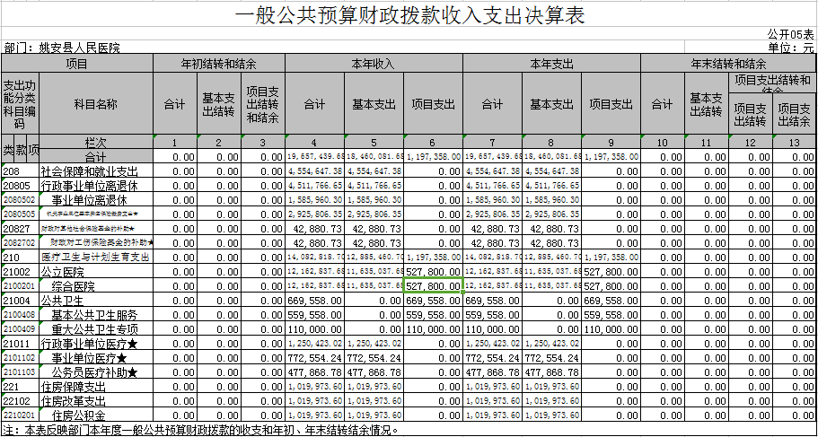
Task: Select the 单位：元 cell
Action: (x=790, y=48)
